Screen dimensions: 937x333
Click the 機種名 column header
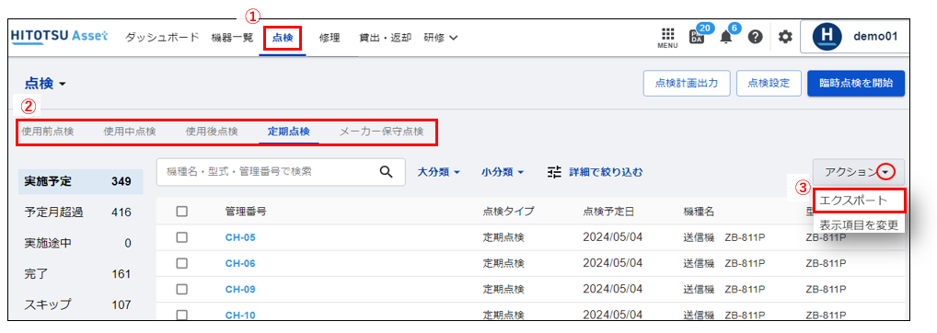(700, 211)
